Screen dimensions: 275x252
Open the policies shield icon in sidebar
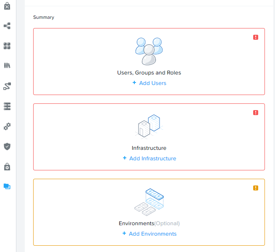click(7, 147)
